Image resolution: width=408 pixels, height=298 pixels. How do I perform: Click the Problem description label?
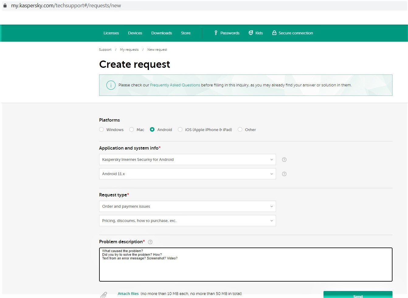tap(122, 242)
